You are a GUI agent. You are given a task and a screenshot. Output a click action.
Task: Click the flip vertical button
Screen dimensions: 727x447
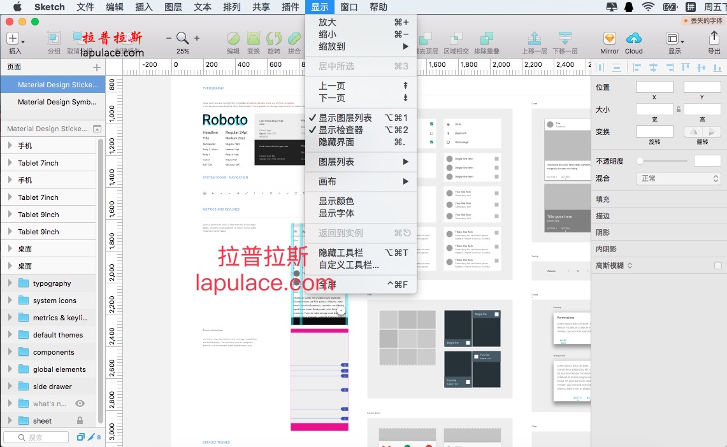[x=712, y=132]
